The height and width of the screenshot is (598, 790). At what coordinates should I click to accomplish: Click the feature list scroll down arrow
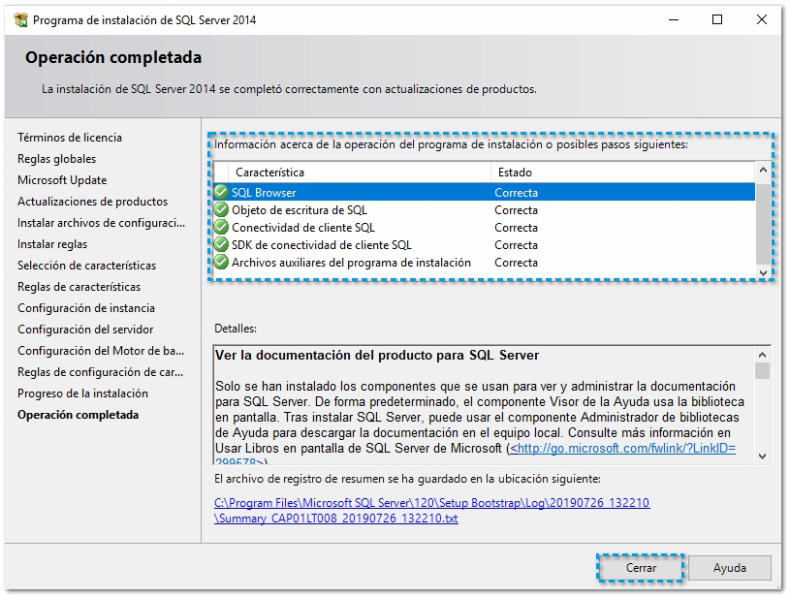[x=763, y=272]
